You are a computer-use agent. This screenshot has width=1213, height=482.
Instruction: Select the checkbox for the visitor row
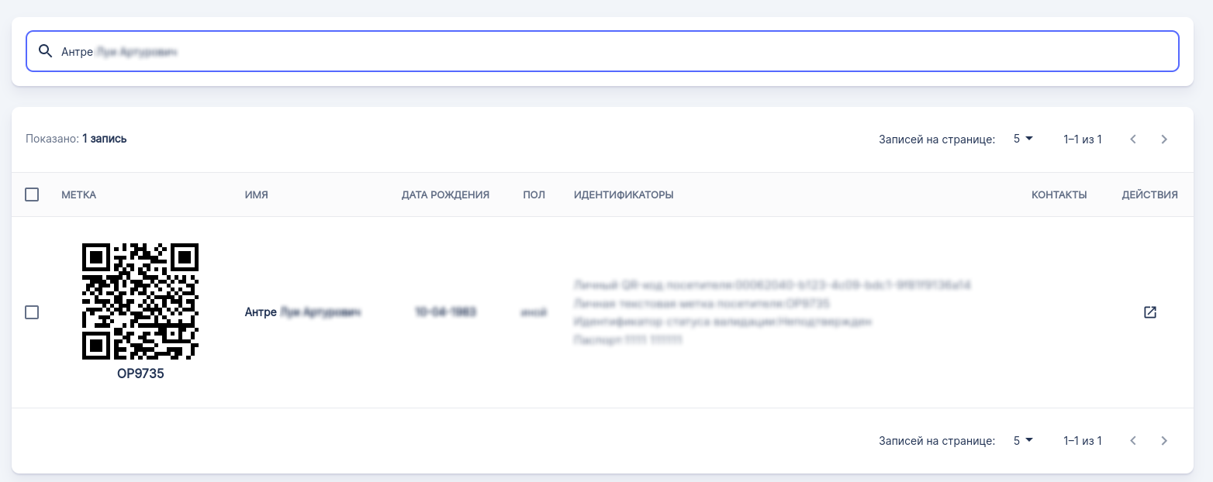[32, 312]
